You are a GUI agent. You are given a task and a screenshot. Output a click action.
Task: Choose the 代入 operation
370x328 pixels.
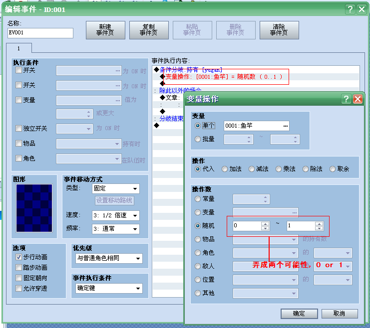[198, 169]
